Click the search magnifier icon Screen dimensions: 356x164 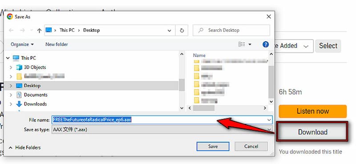201,30
